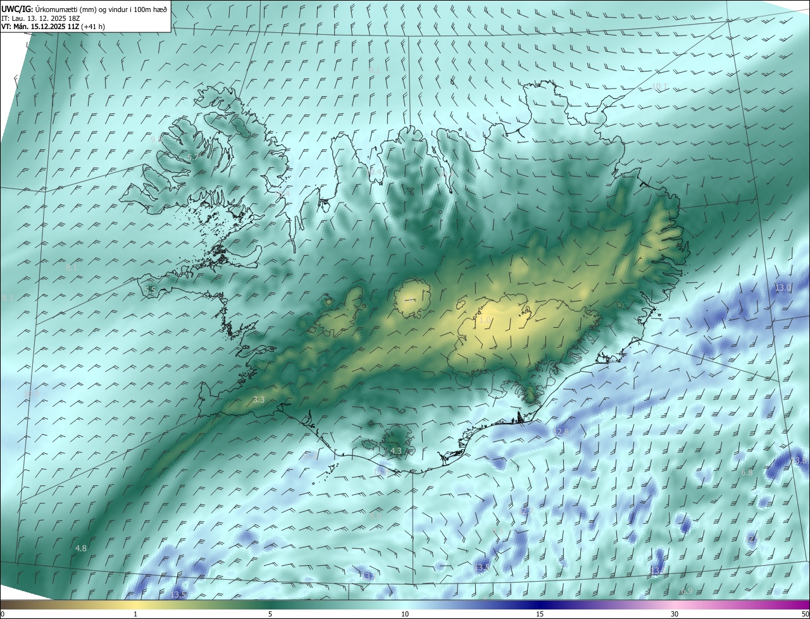Viewport: 810px width, 619px height.
Task: Click the map value label '4.8'
Action: (80, 548)
